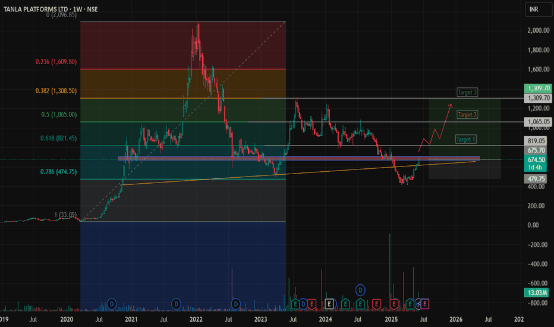The width and height of the screenshot is (554, 327).
Task: Select the 0.618 (821.45) Fibonacci label
Action: tap(58, 138)
